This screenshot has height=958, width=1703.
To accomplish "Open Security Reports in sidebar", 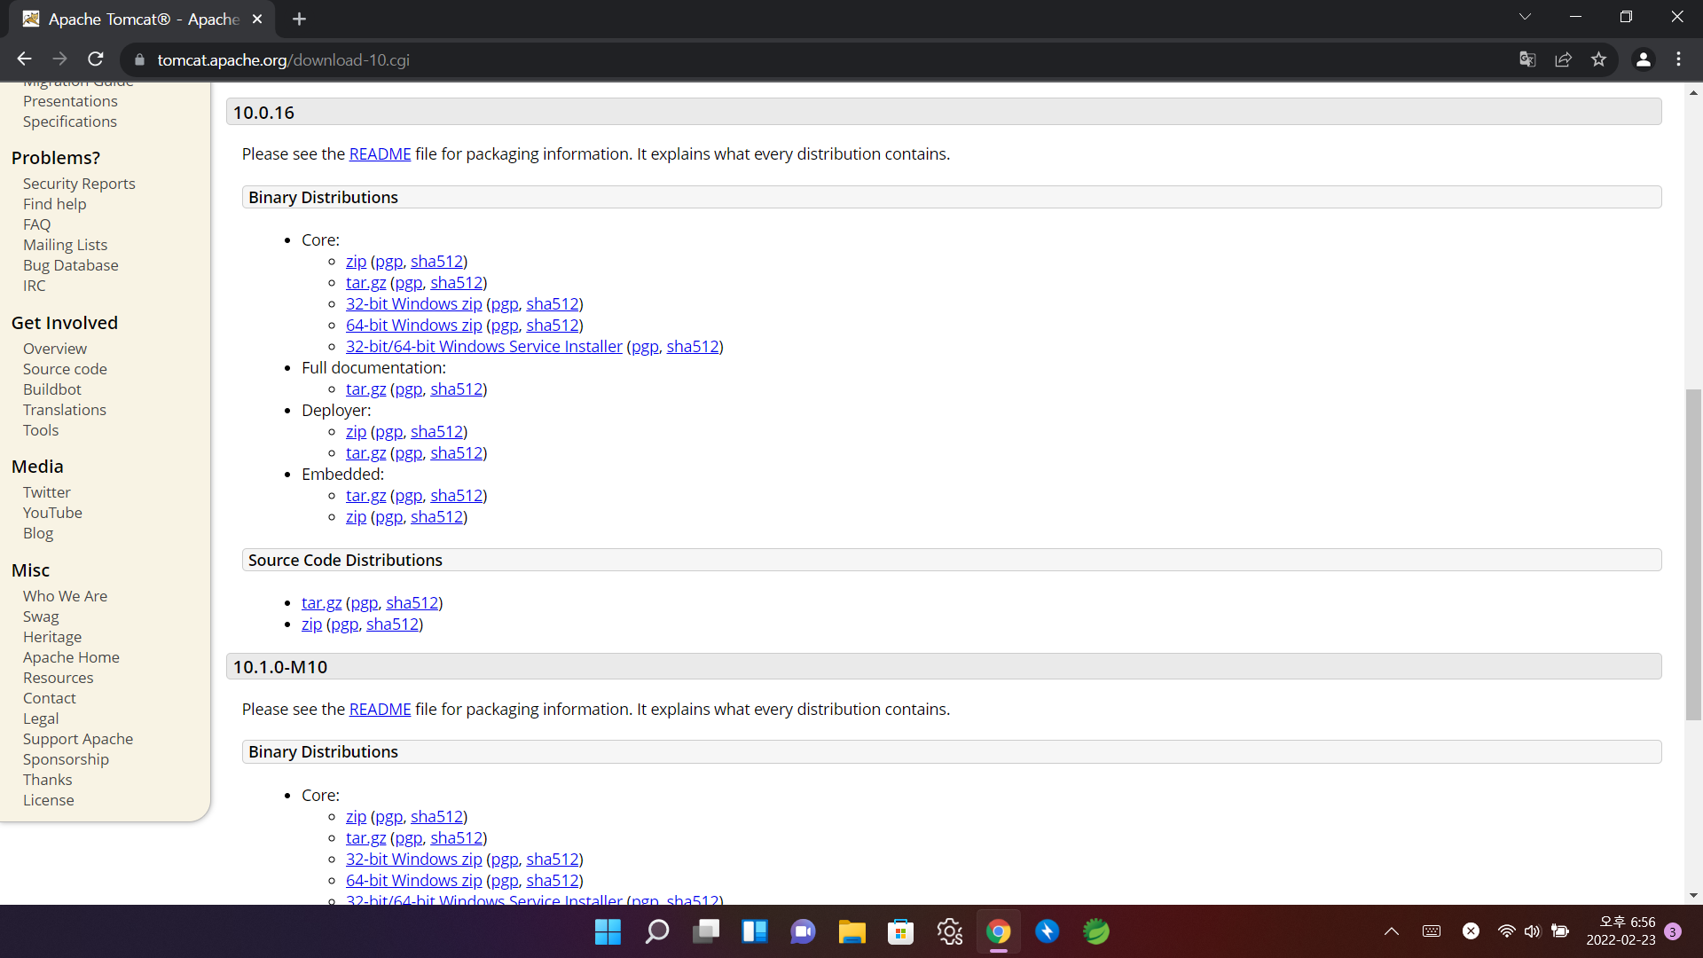I will click(79, 184).
